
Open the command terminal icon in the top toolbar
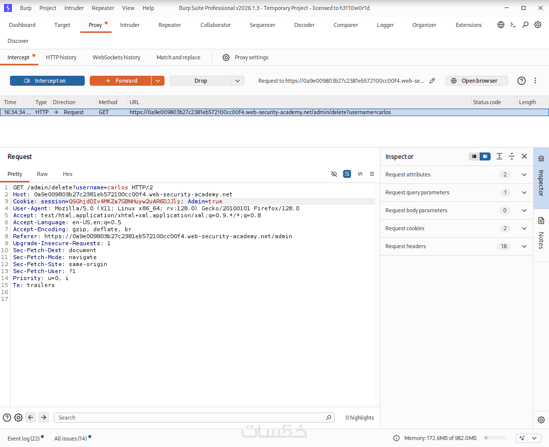[x=513, y=24]
